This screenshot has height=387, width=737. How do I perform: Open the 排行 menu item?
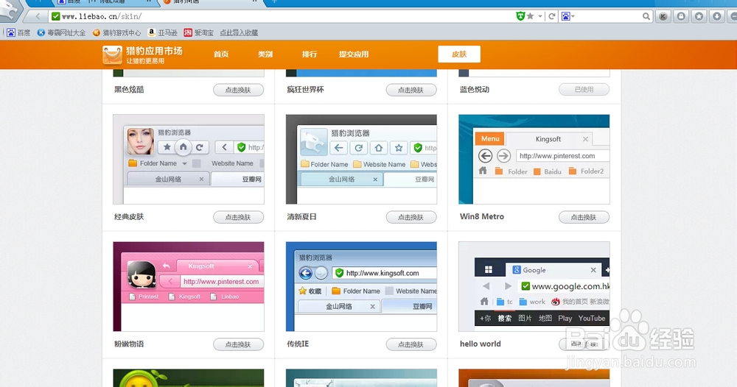(x=310, y=54)
